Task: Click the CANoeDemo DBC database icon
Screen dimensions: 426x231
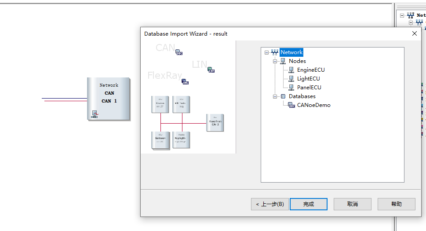Action: pos(291,105)
